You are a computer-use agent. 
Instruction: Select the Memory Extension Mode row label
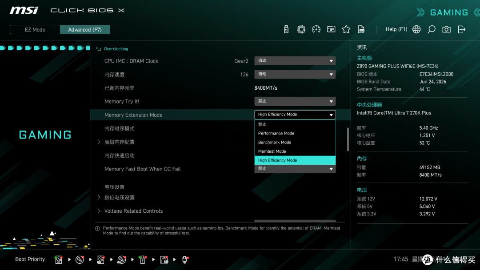pos(133,115)
